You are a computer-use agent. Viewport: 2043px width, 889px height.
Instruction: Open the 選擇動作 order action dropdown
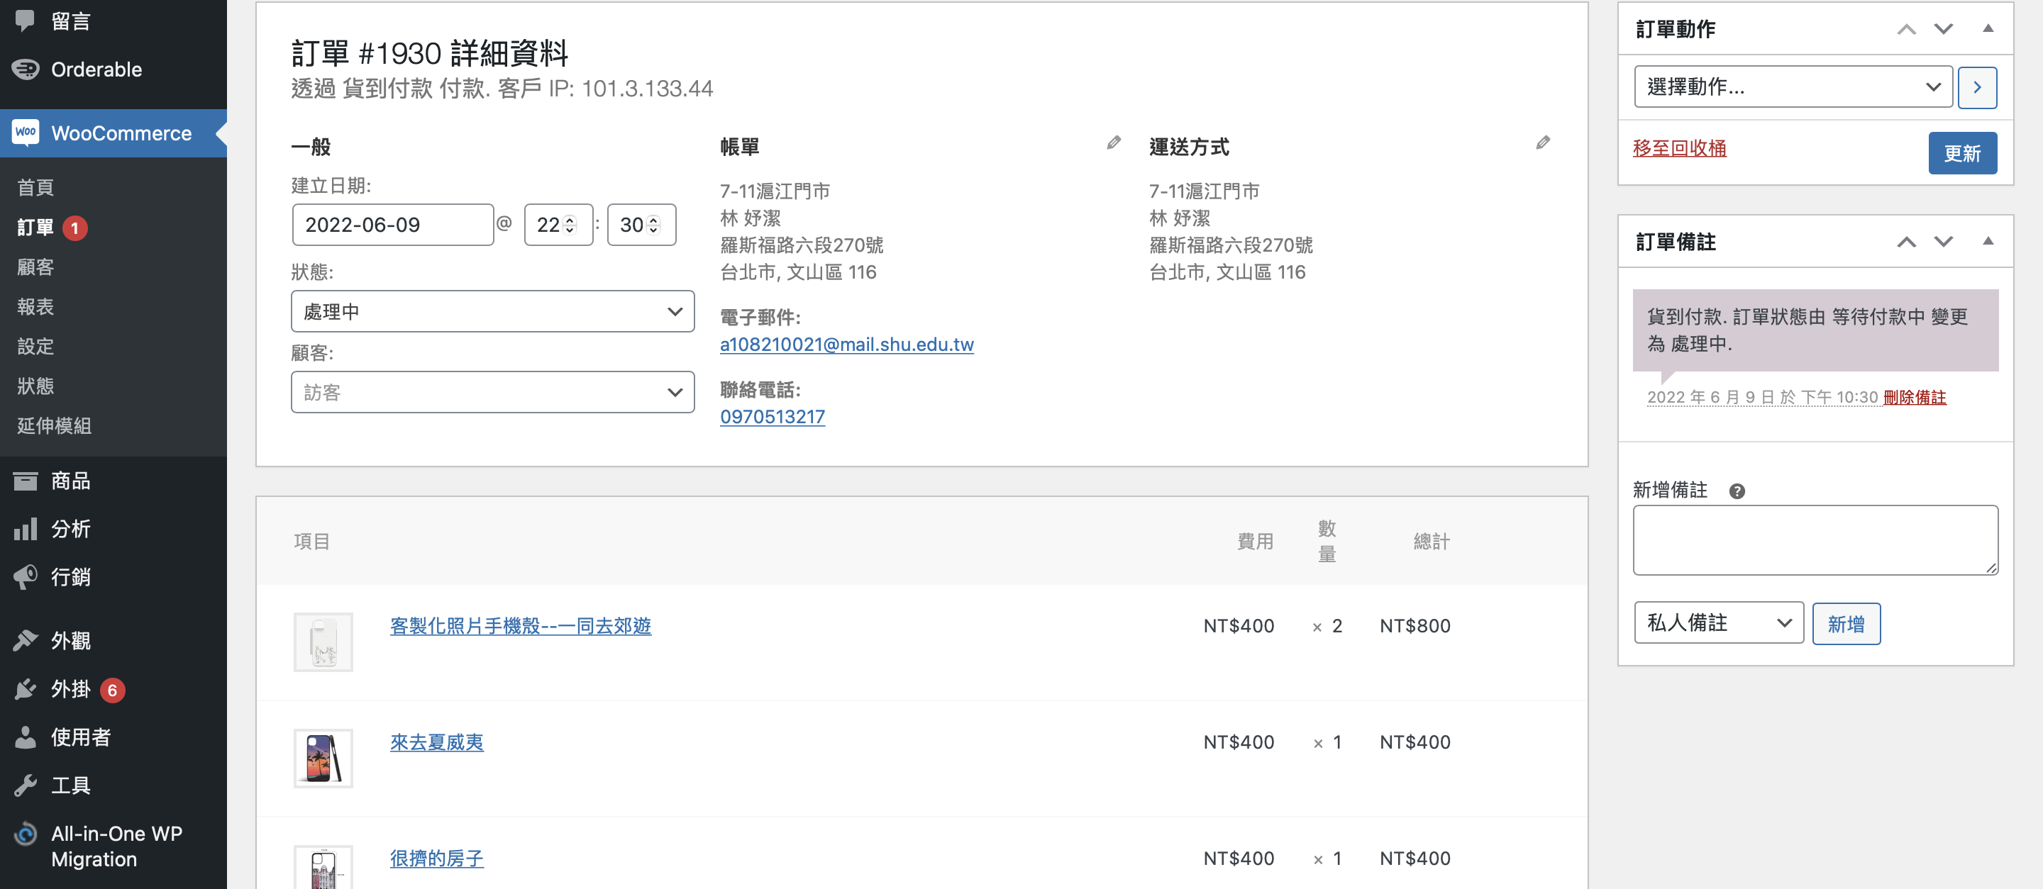(1793, 87)
